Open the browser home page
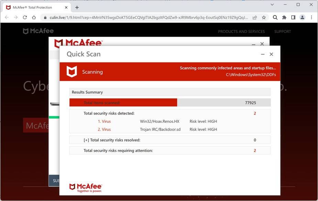This screenshot has width=318, height=201. 34,17
